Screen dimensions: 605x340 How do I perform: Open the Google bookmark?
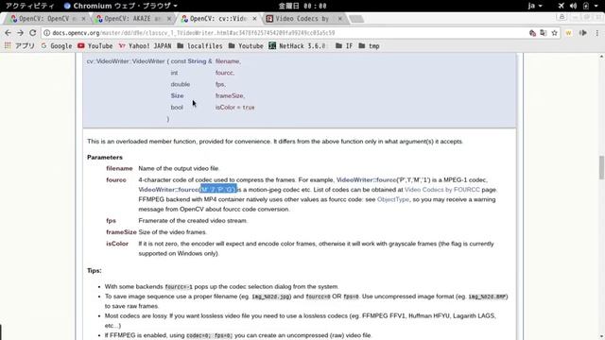57,46
